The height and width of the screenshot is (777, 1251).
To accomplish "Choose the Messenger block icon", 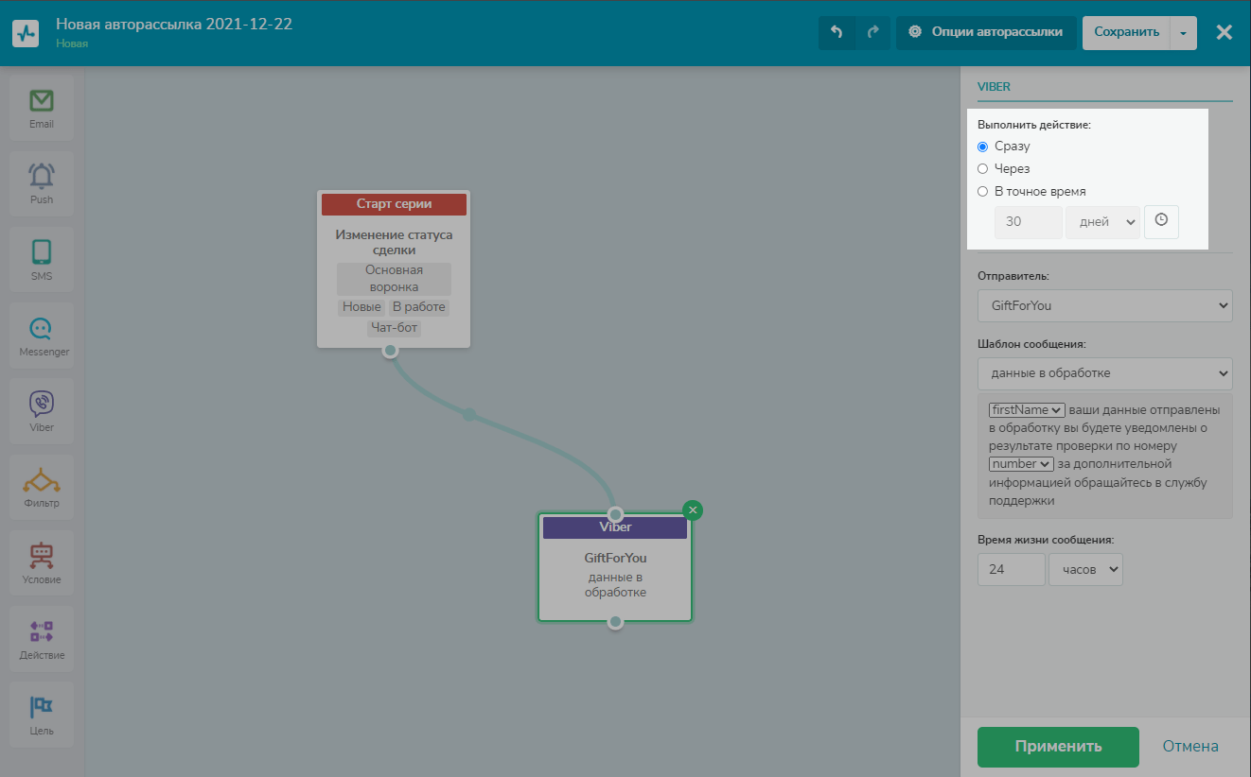I will pyautogui.click(x=41, y=329).
